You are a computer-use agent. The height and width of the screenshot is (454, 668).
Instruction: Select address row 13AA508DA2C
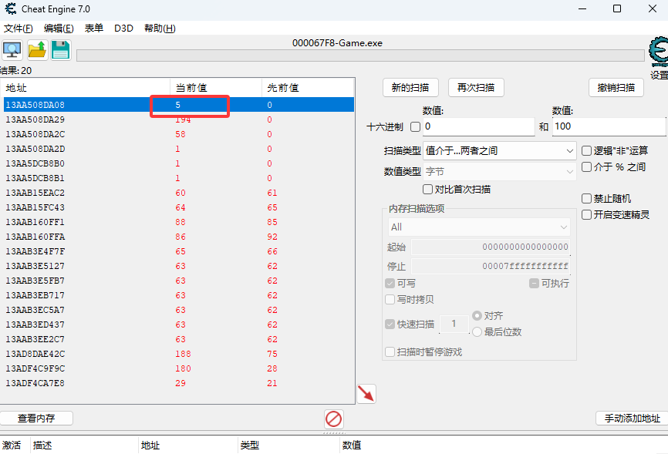pos(178,134)
